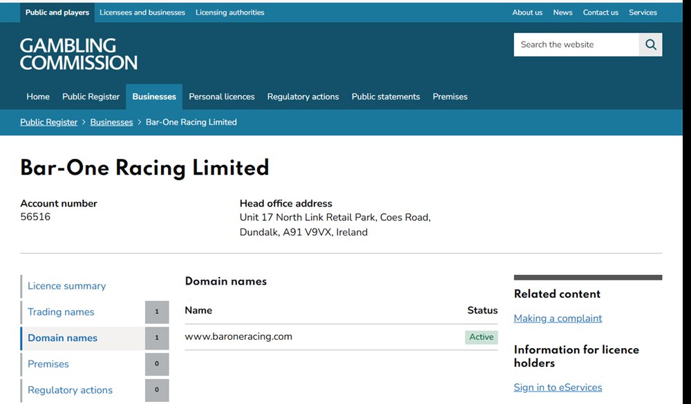Open Contact us page
Image resolution: width=691 pixels, height=404 pixels.
click(600, 12)
